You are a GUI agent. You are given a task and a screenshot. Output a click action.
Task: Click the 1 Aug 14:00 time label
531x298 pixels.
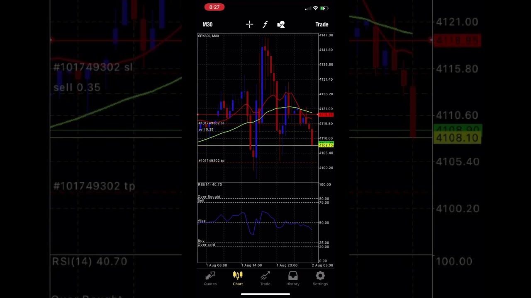point(251,265)
